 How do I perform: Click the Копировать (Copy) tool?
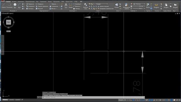[x=30, y=6]
